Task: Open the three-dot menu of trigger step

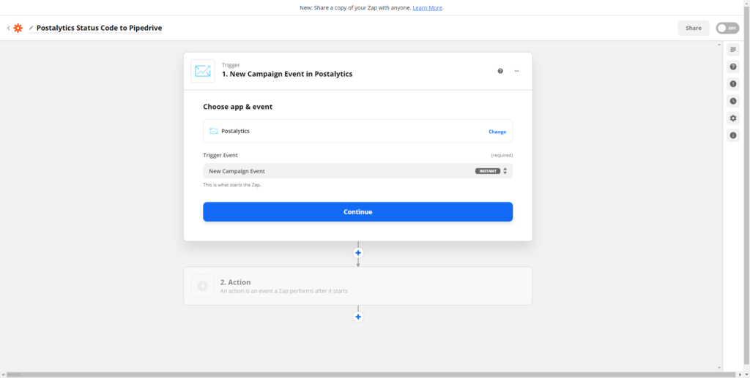Action: coord(516,71)
